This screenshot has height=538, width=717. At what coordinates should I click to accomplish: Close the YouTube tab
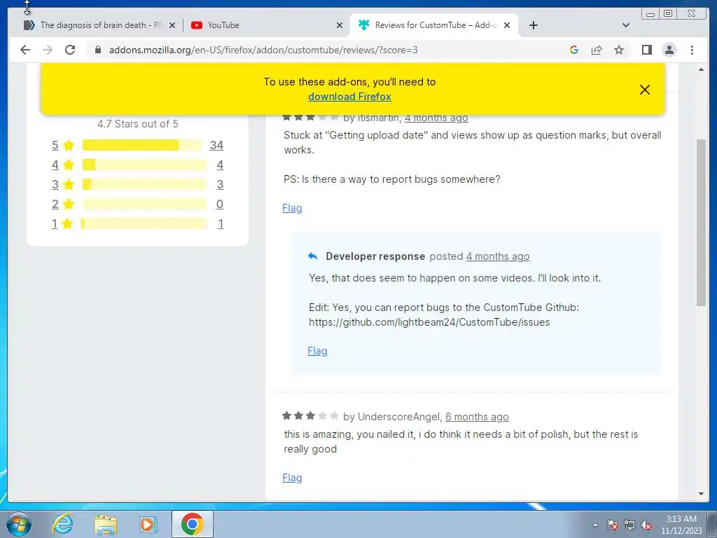340,25
